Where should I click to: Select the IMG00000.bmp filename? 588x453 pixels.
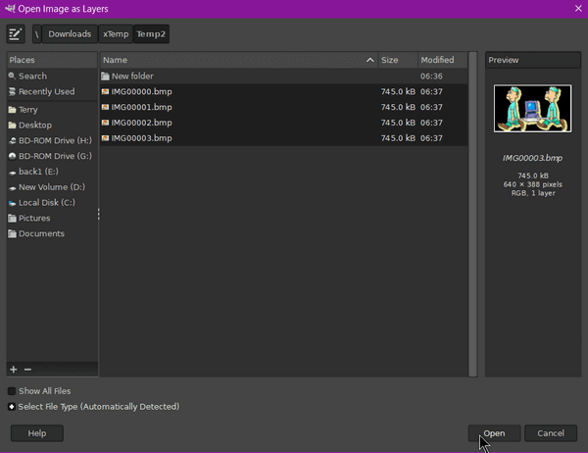pos(141,91)
